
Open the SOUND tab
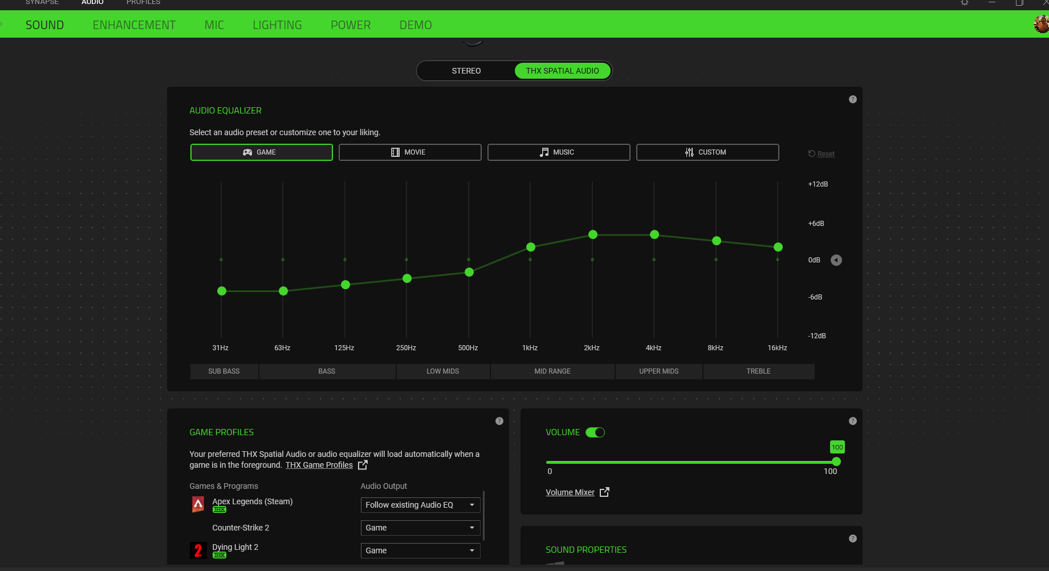click(x=44, y=25)
